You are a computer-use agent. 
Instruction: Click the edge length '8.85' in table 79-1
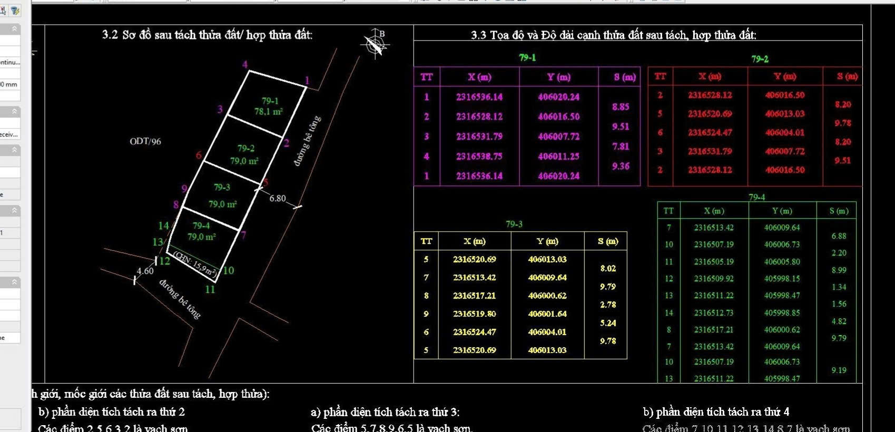pyautogui.click(x=621, y=107)
